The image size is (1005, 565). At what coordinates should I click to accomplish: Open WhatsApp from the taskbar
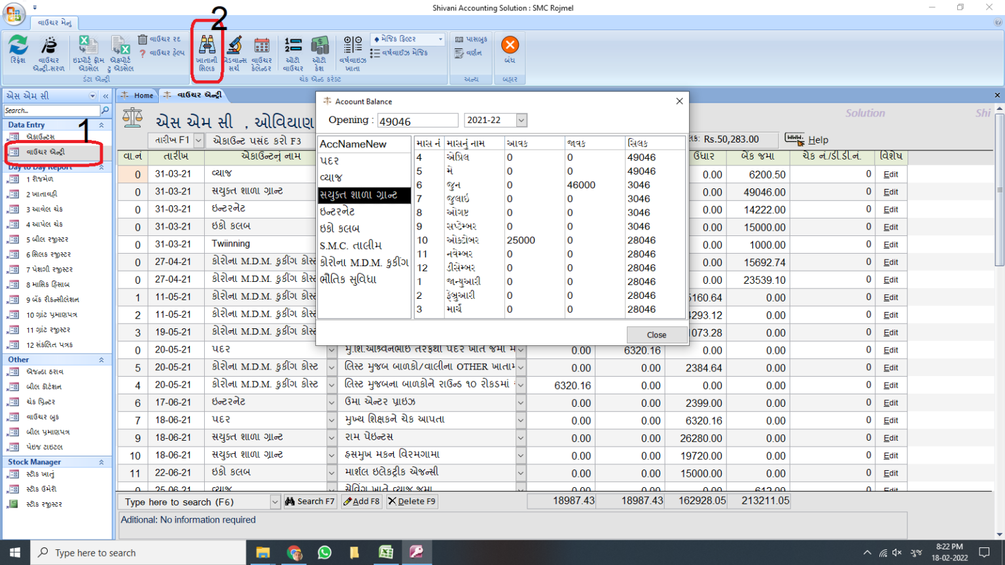pos(325,553)
